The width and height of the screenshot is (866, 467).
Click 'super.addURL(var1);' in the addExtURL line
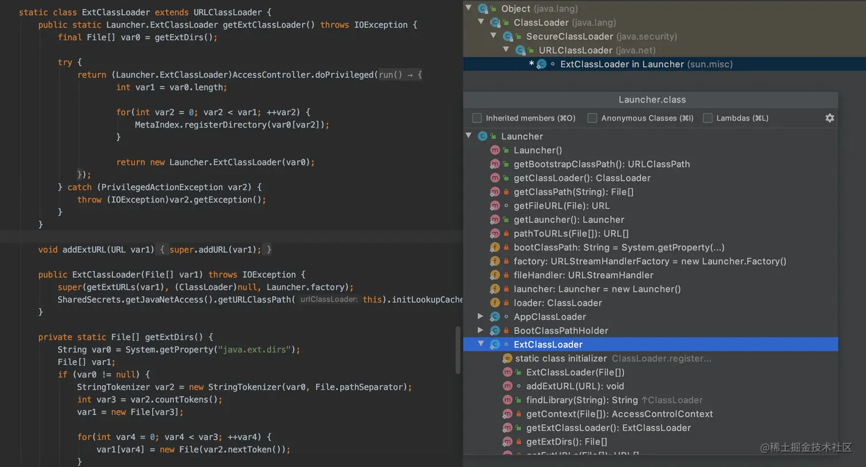click(215, 250)
